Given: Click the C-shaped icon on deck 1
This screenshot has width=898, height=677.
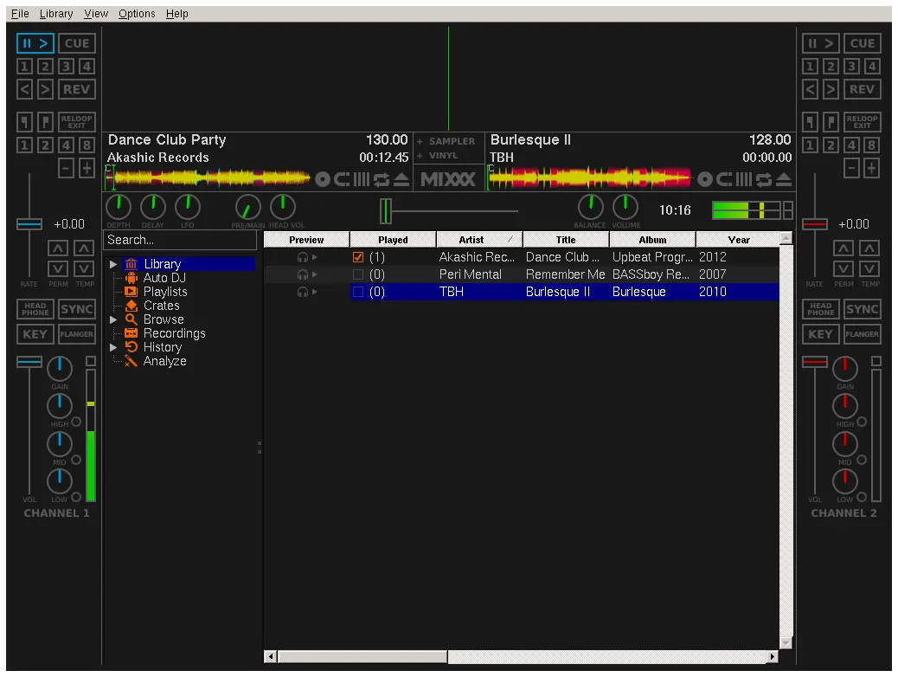Looking at the screenshot, I should 343,180.
